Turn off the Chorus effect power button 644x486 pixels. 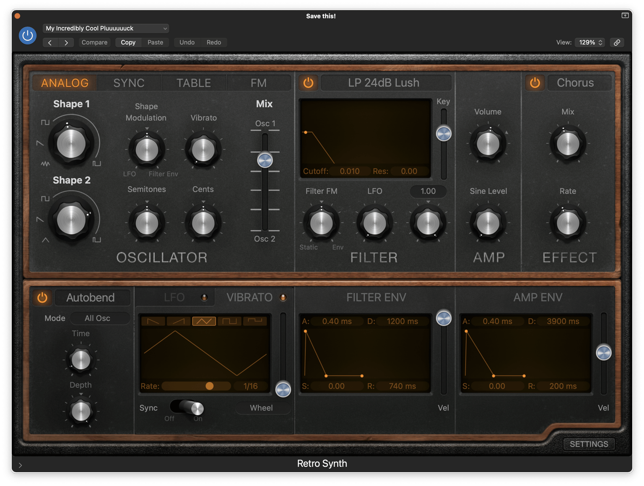535,83
